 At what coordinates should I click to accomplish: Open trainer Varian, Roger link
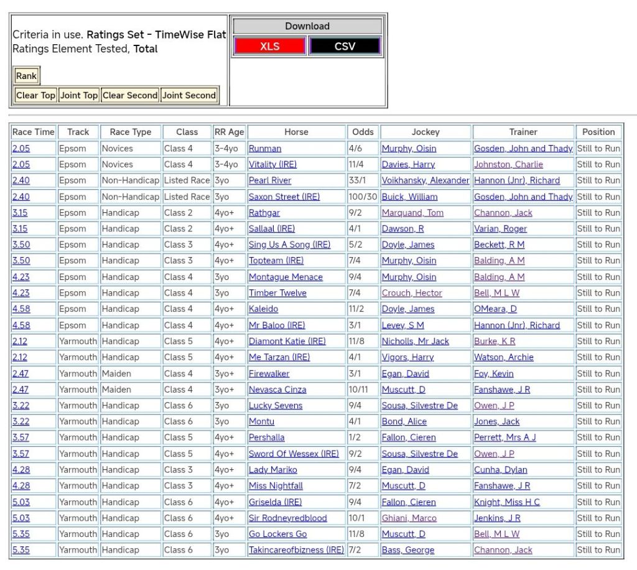pyautogui.click(x=501, y=228)
